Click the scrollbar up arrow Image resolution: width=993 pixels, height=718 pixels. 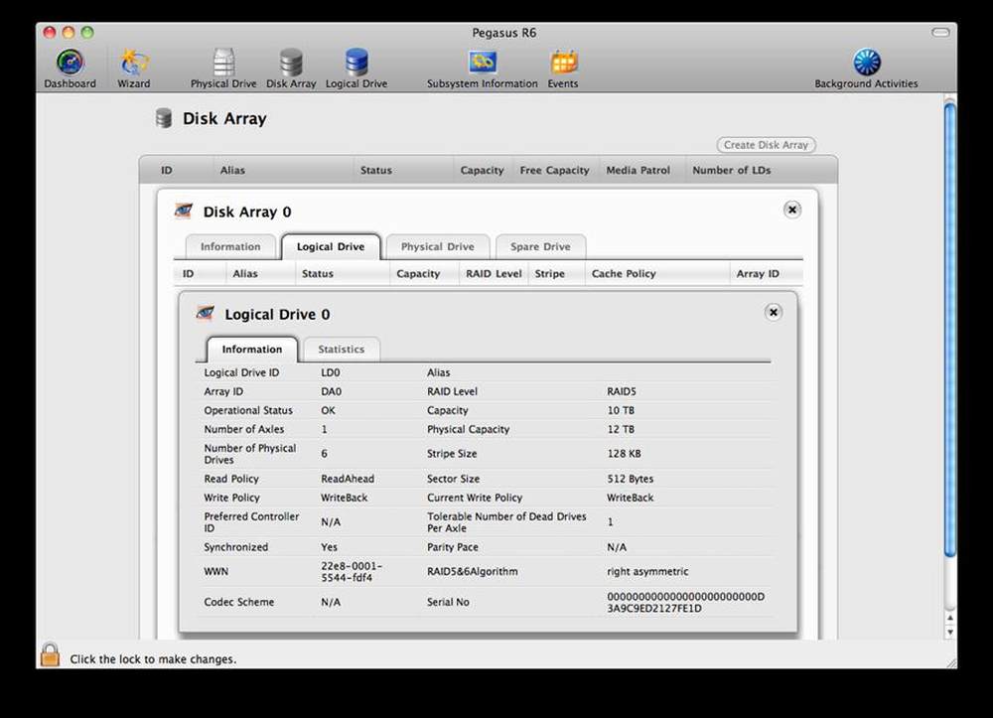tap(949, 618)
